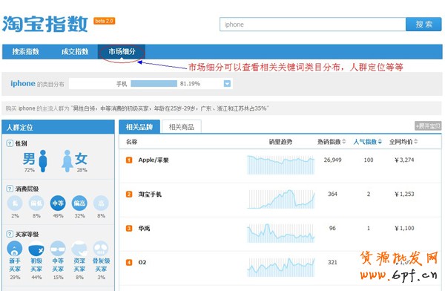Open the 淘宝手机 brand link
This screenshot has height=291, width=445.
(x=150, y=194)
